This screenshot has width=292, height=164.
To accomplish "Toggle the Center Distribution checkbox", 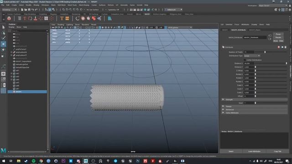I will pyautogui.click(x=245, y=60).
